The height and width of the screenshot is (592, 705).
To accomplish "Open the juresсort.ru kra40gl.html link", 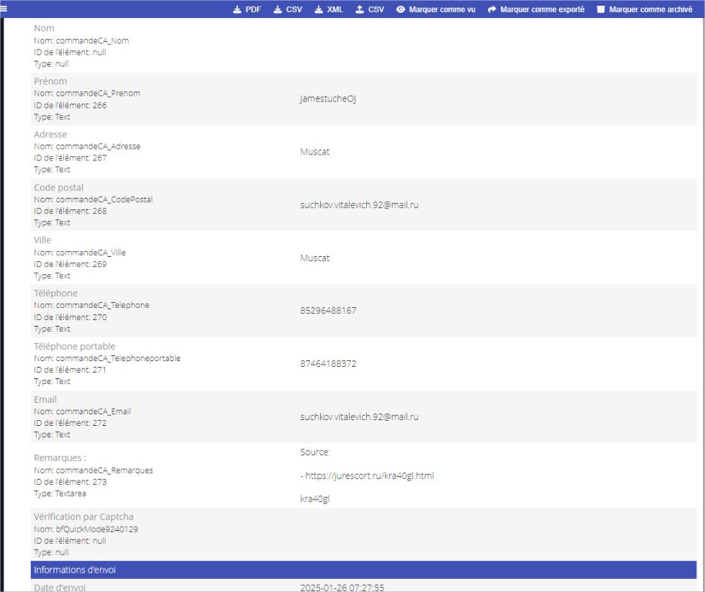I will point(370,475).
